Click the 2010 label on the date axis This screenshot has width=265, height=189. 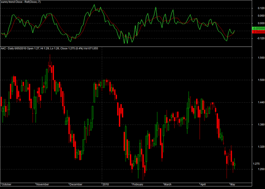click(x=106, y=184)
